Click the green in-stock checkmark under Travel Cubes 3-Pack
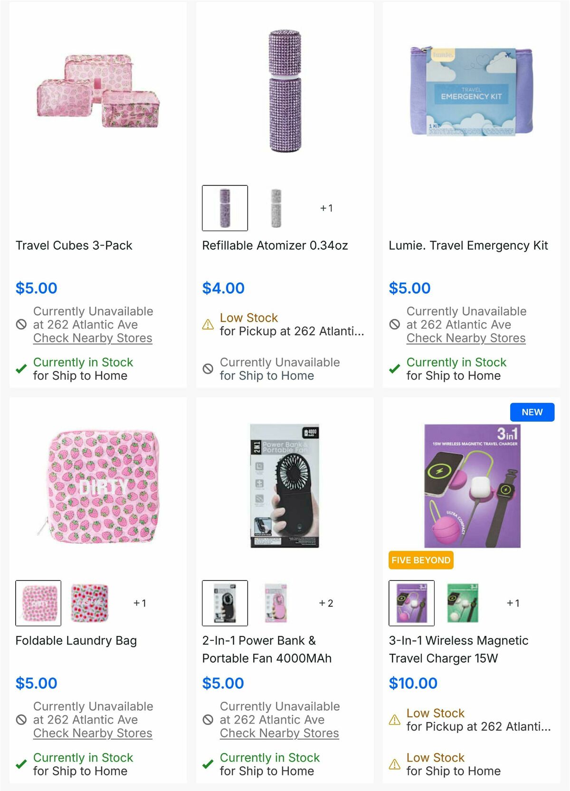 click(x=20, y=368)
